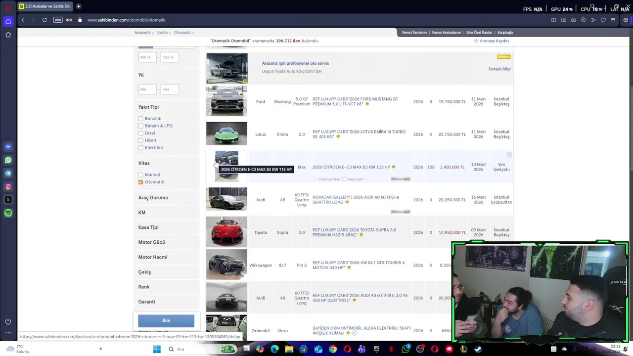Open a new tab with plus button

click(78, 6)
